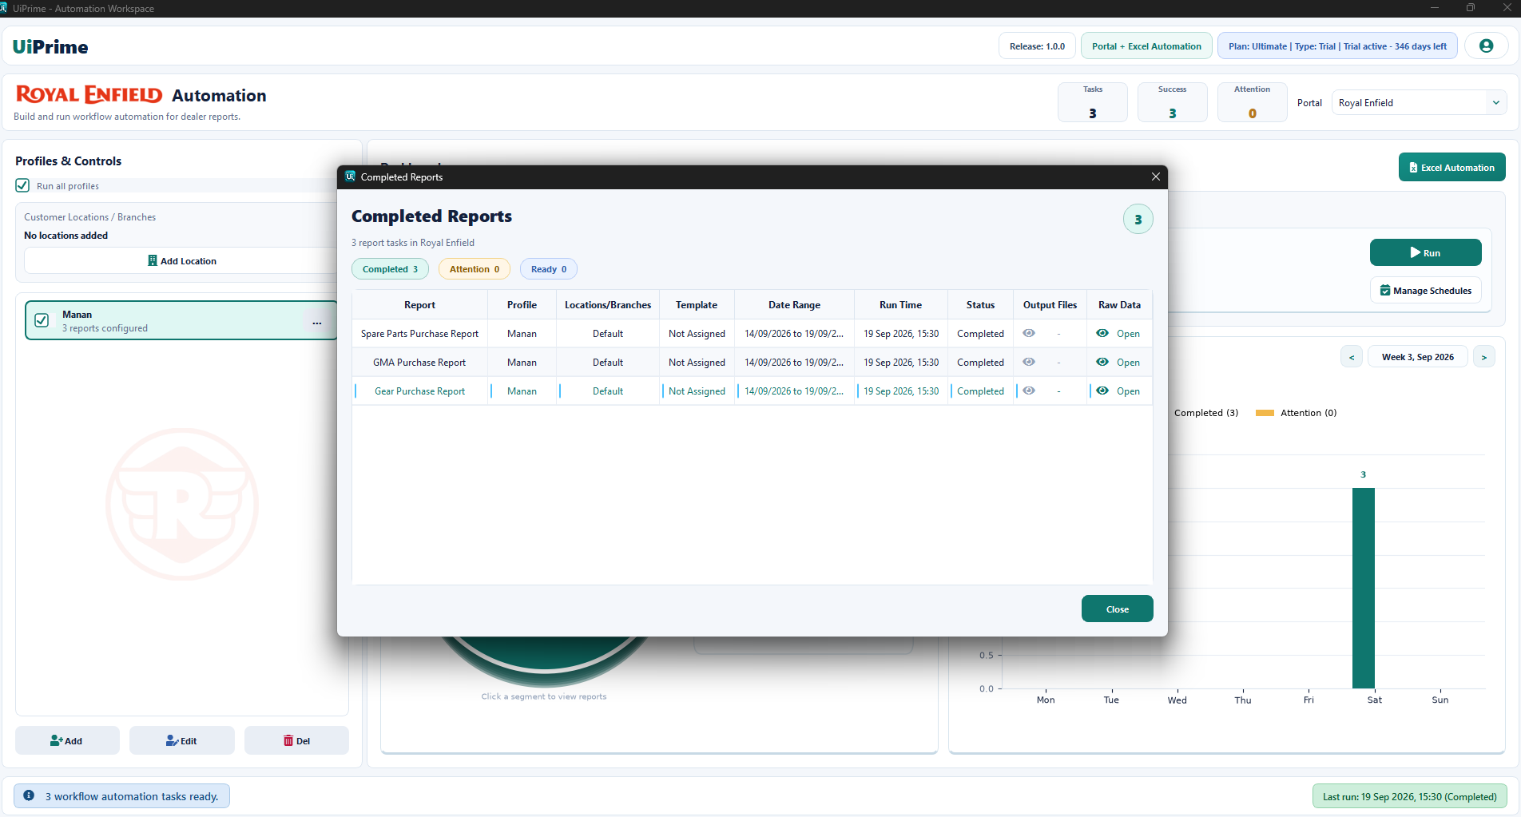Viewport: 1521px width, 817px height.
Task: Click the Saturday bar in weekly chart
Action: [1364, 588]
